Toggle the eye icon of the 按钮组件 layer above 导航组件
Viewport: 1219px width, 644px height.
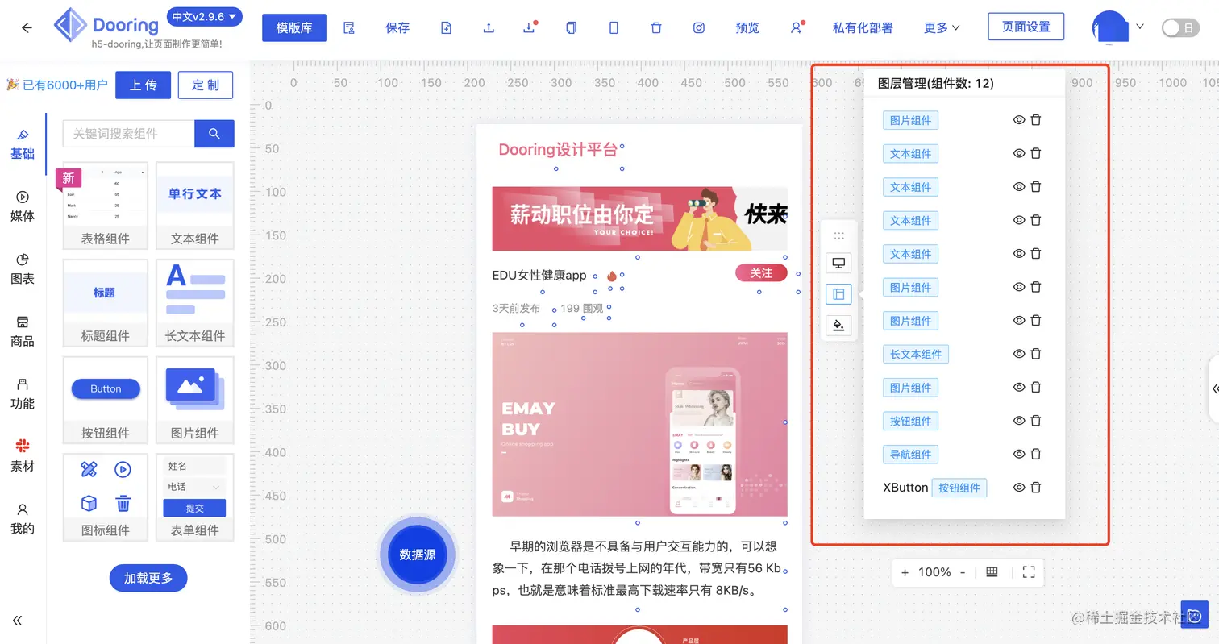tap(1019, 421)
